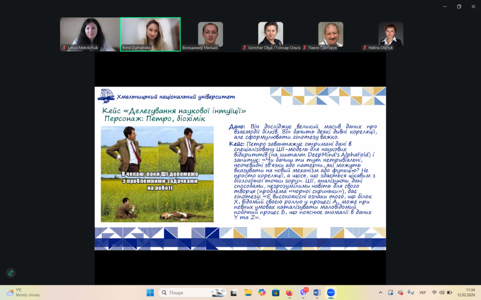Open File Explorer folder icon

point(248,292)
